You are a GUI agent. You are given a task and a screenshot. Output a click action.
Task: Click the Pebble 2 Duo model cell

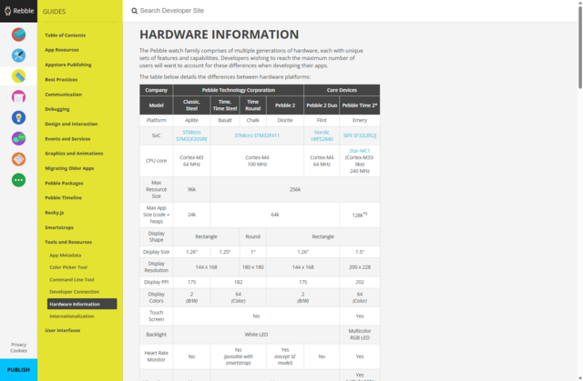322,105
